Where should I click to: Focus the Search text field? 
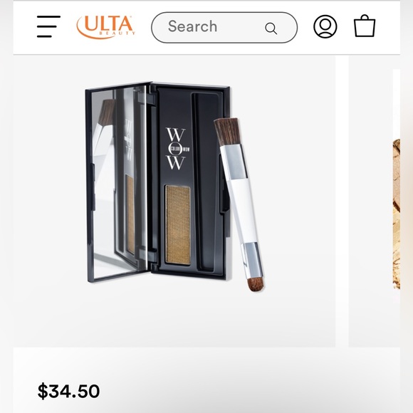224,27
